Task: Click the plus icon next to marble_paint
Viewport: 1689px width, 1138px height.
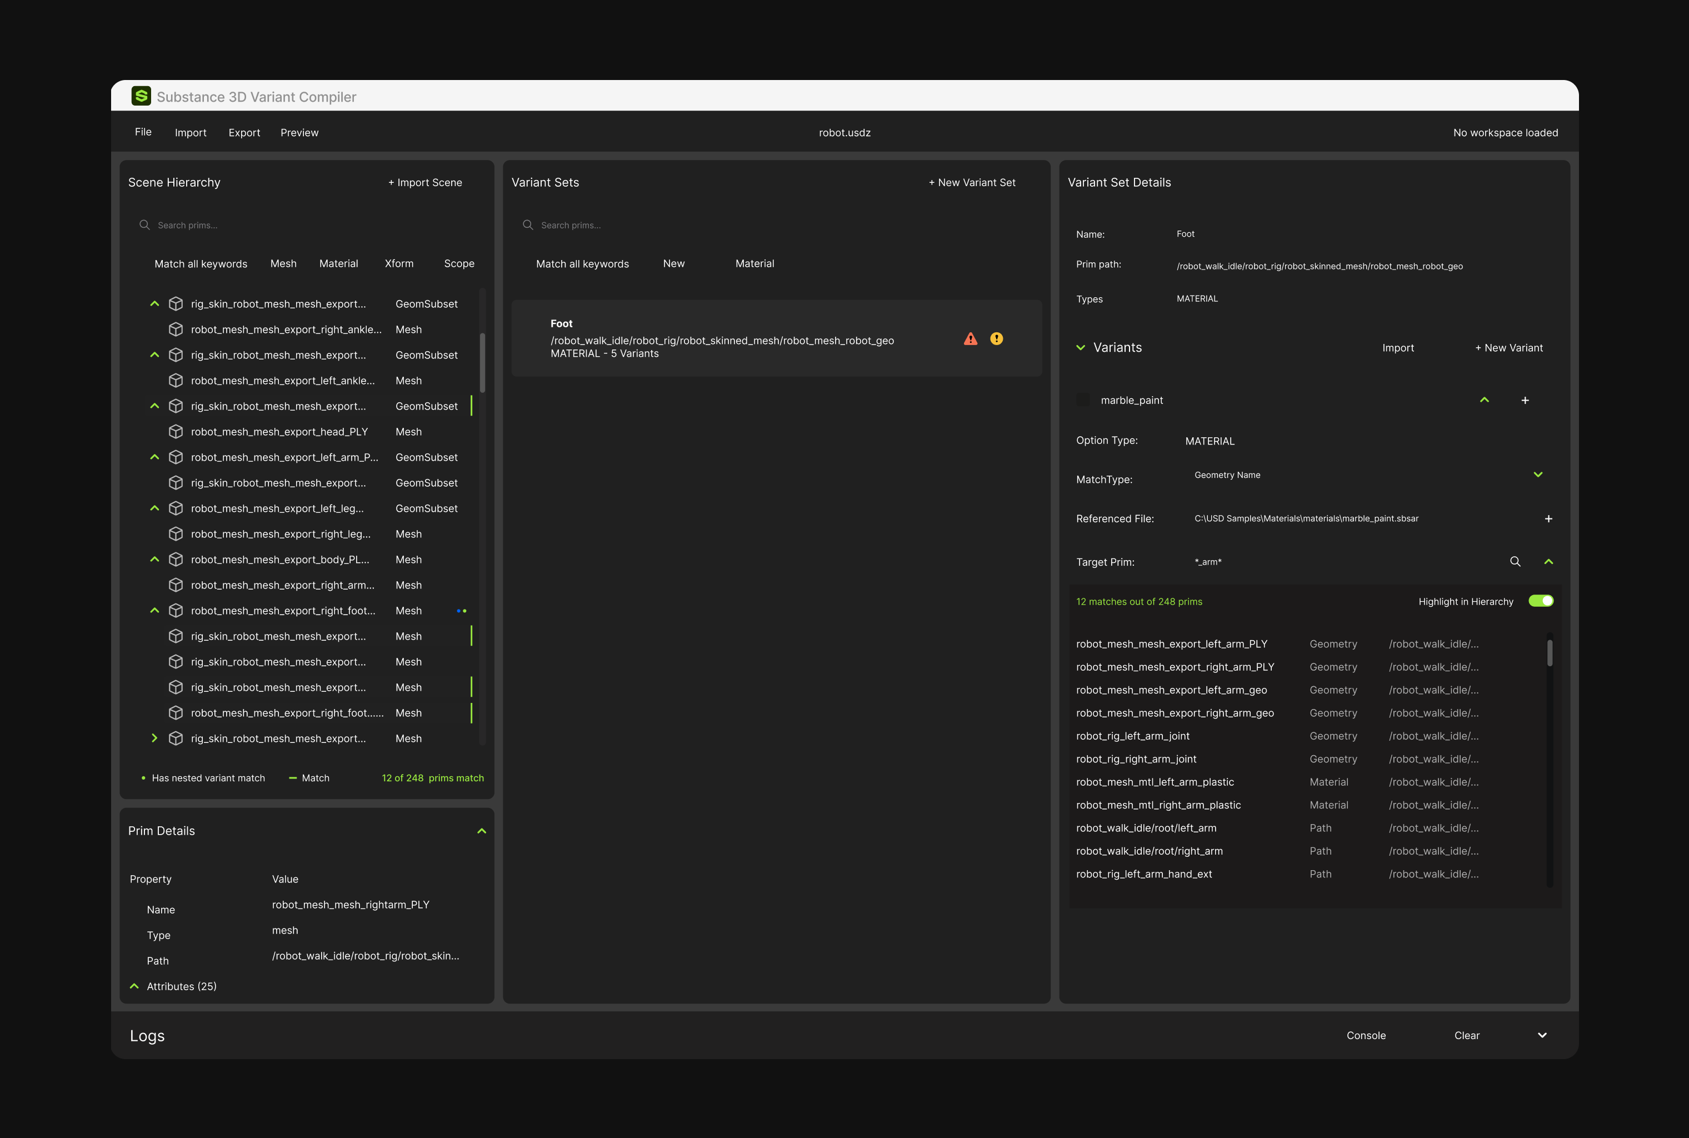Action: pos(1525,401)
